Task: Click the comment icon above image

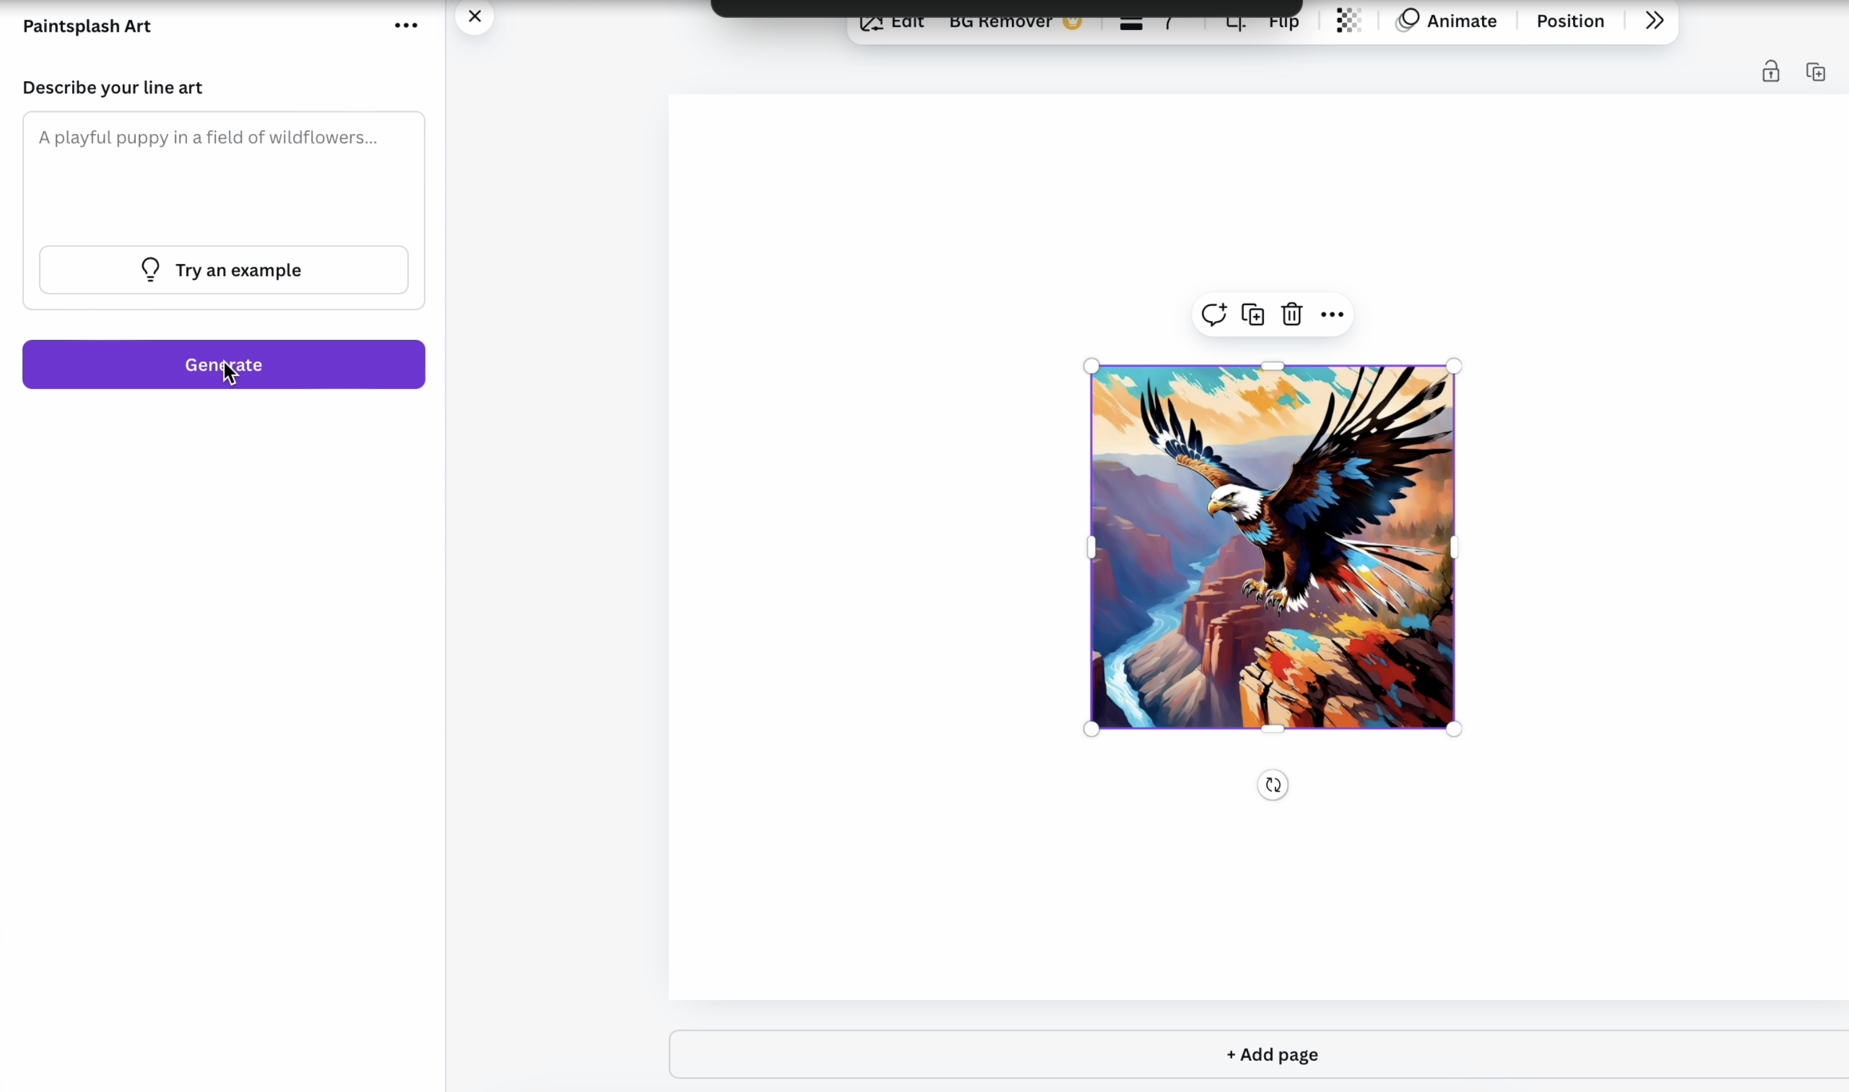Action: pos(1213,315)
